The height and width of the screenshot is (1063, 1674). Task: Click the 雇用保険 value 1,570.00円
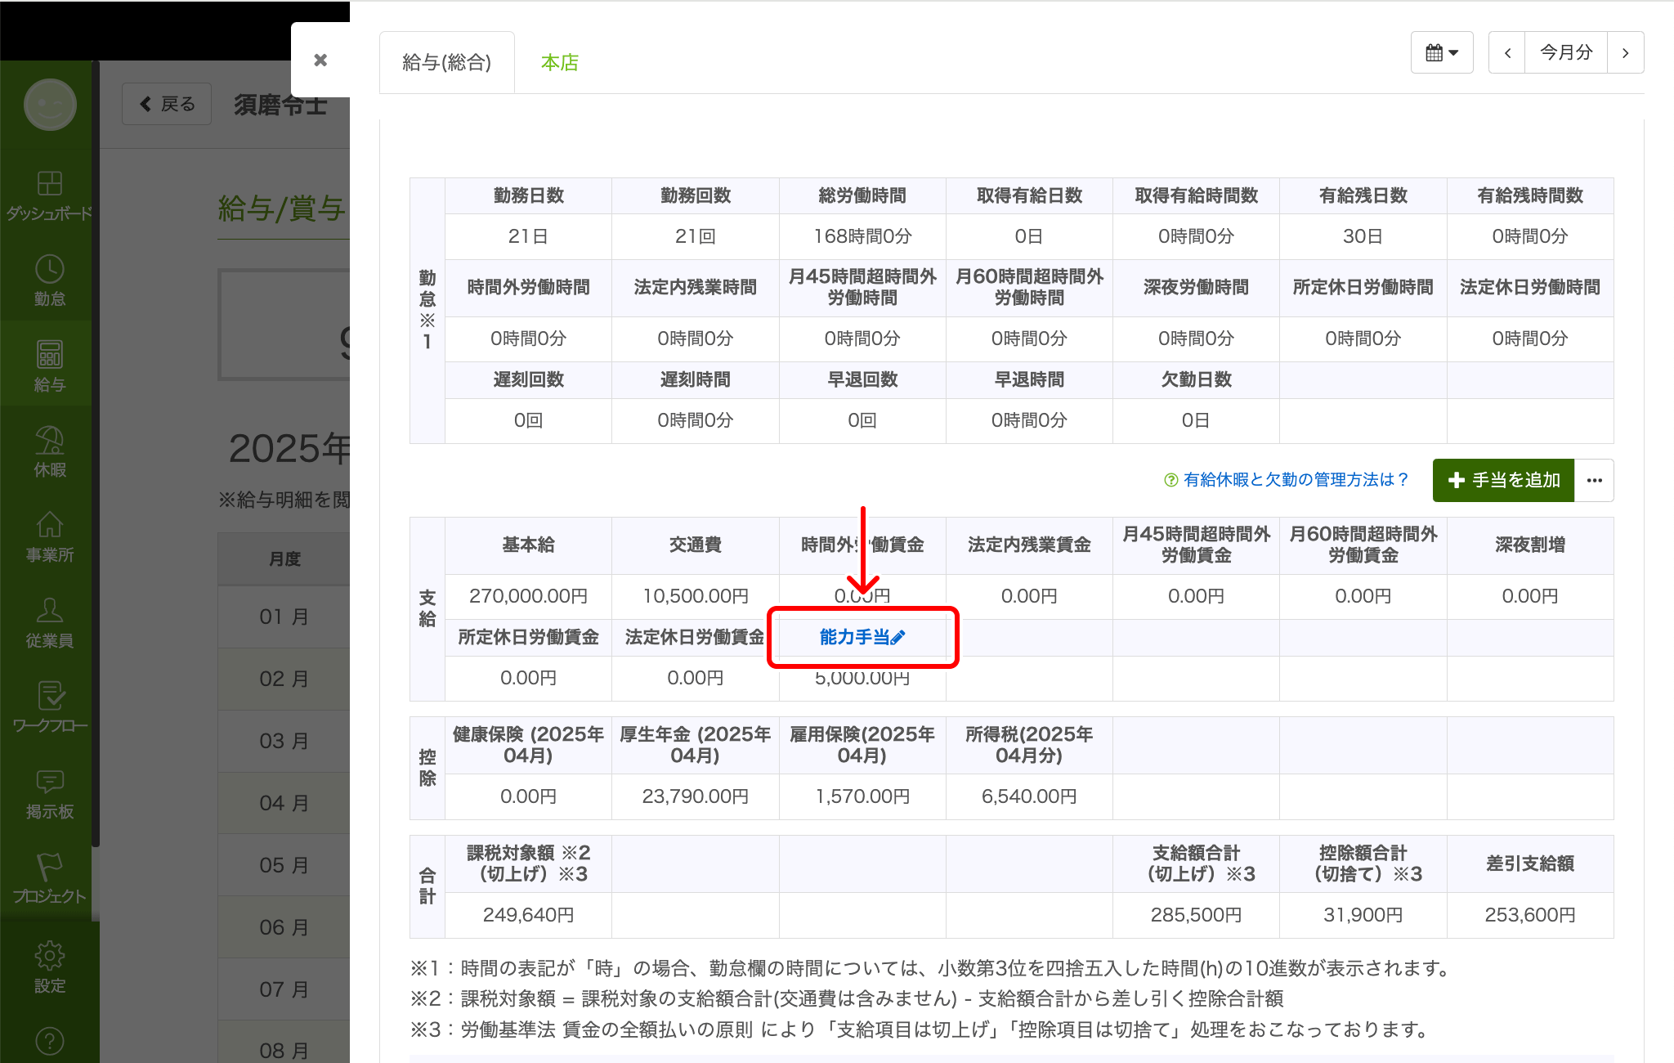pos(862,796)
